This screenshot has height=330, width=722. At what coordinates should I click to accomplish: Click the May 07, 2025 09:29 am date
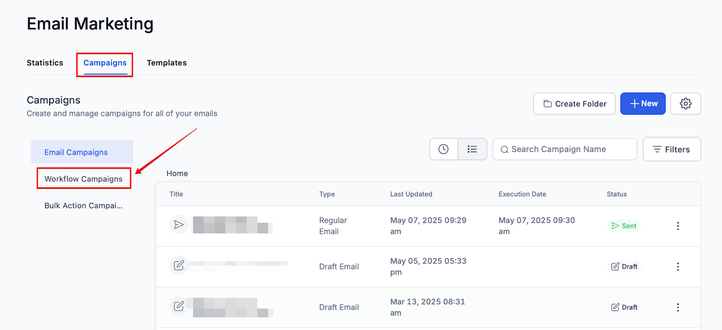(x=428, y=226)
